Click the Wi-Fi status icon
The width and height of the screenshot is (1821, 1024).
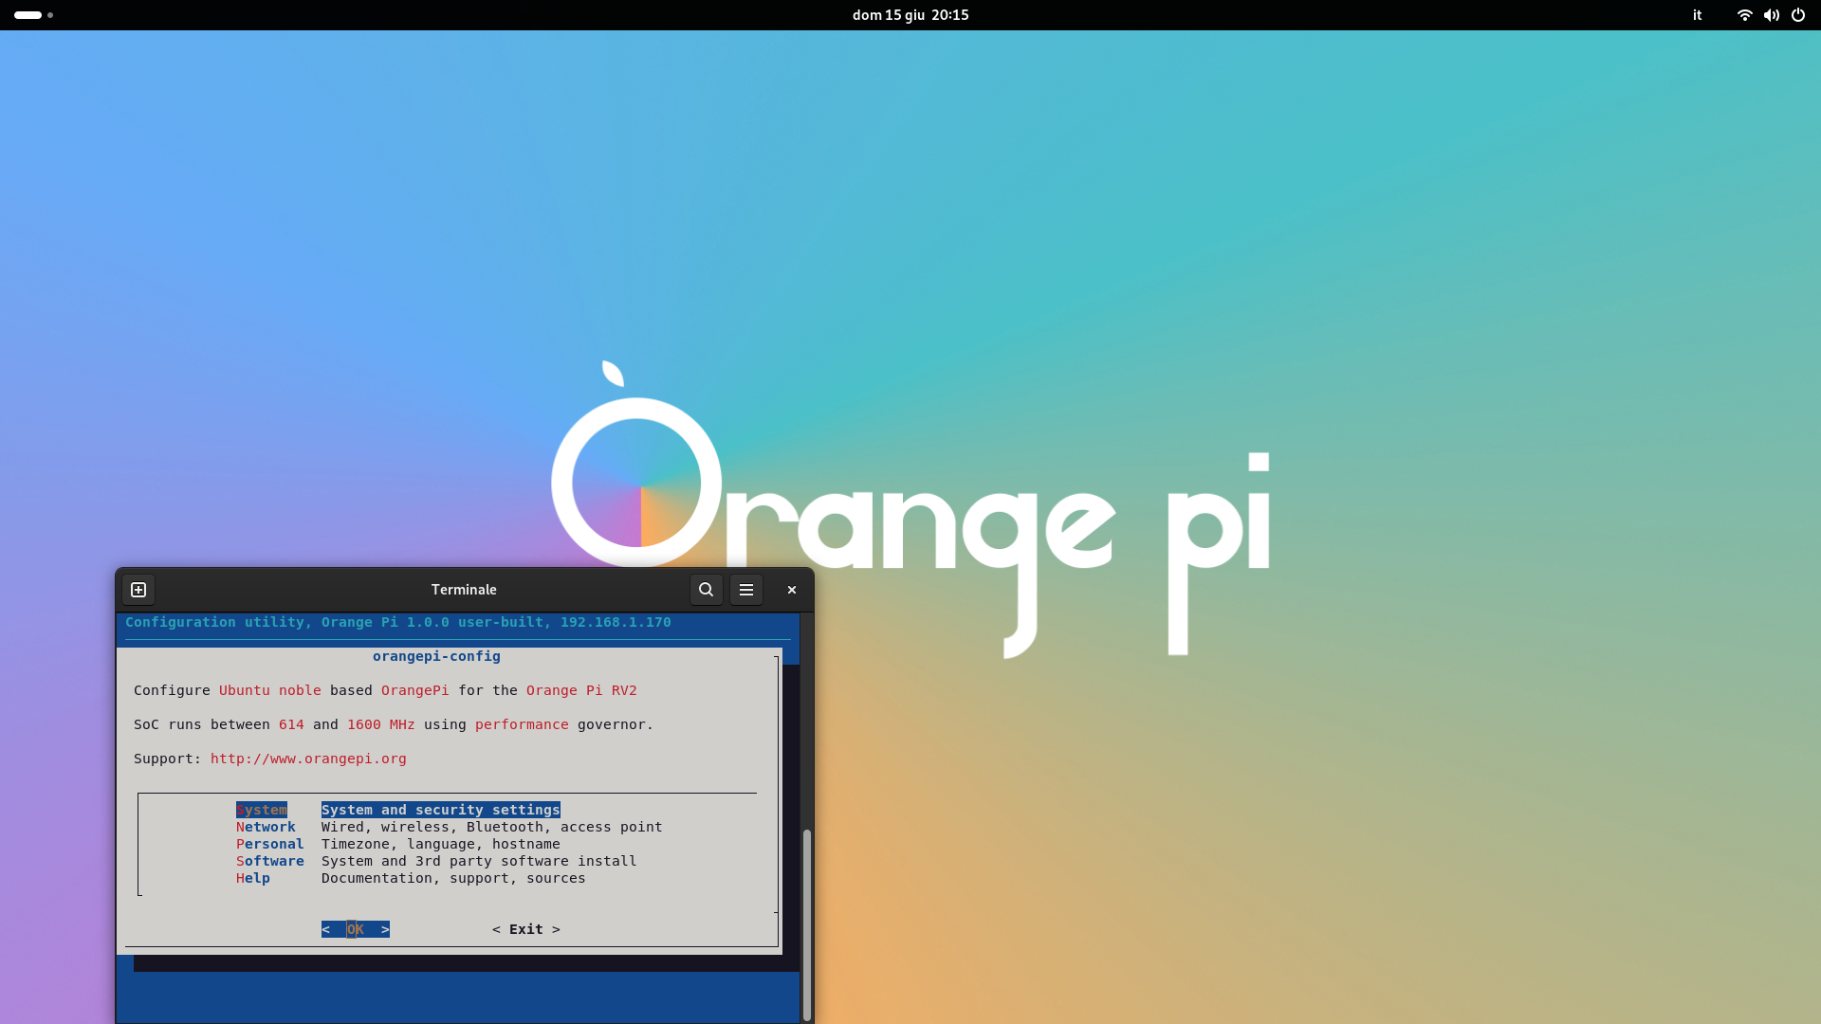tap(1744, 15)
